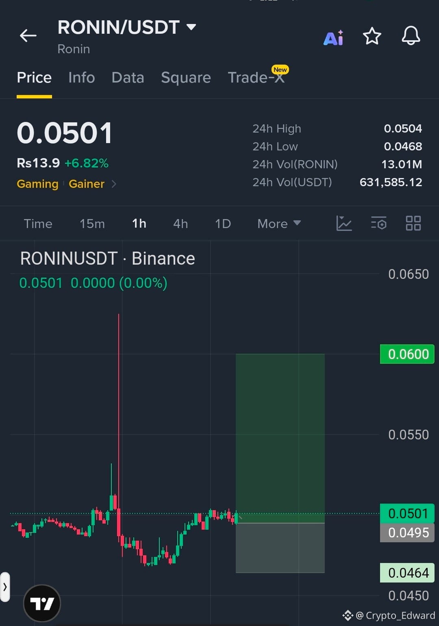
Task: Open the More timeframes dropdown
Action: click(x=279, y=224)
